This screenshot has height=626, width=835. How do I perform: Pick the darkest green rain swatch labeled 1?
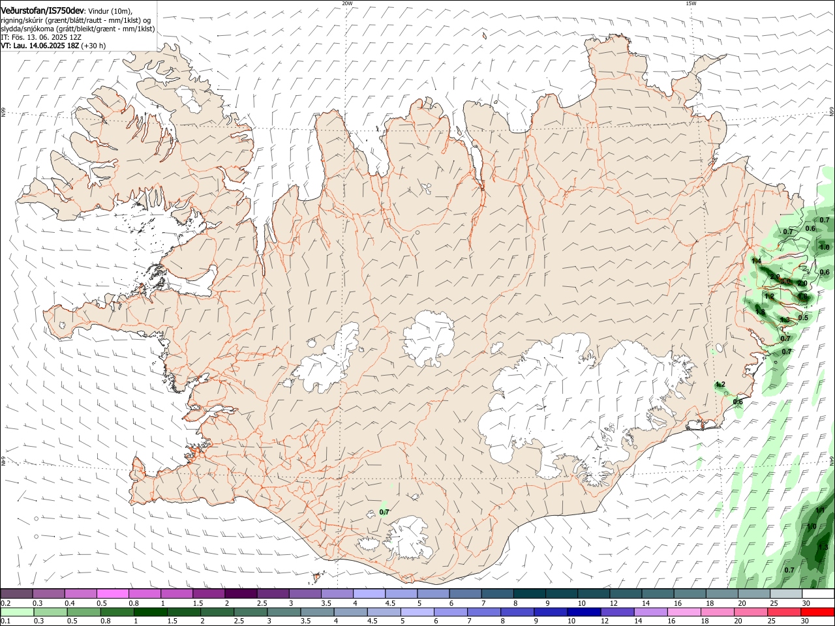click(150, 612)
